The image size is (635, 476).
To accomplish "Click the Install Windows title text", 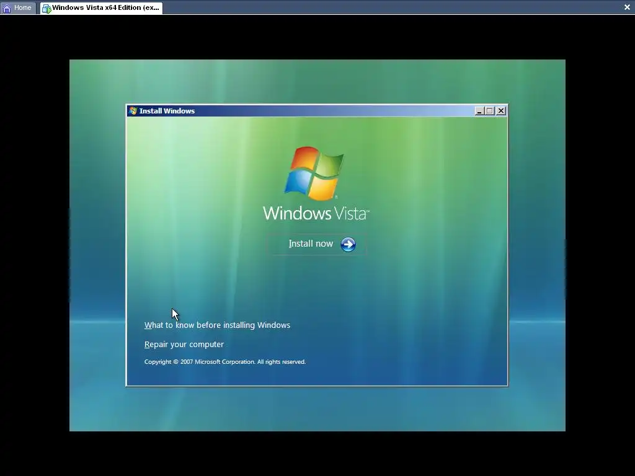I will click(x=167, y=111).
